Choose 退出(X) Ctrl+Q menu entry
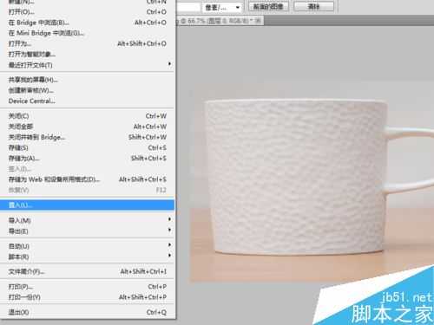The height and width of the screenshot is (325, 434). (x=87, y=312)
